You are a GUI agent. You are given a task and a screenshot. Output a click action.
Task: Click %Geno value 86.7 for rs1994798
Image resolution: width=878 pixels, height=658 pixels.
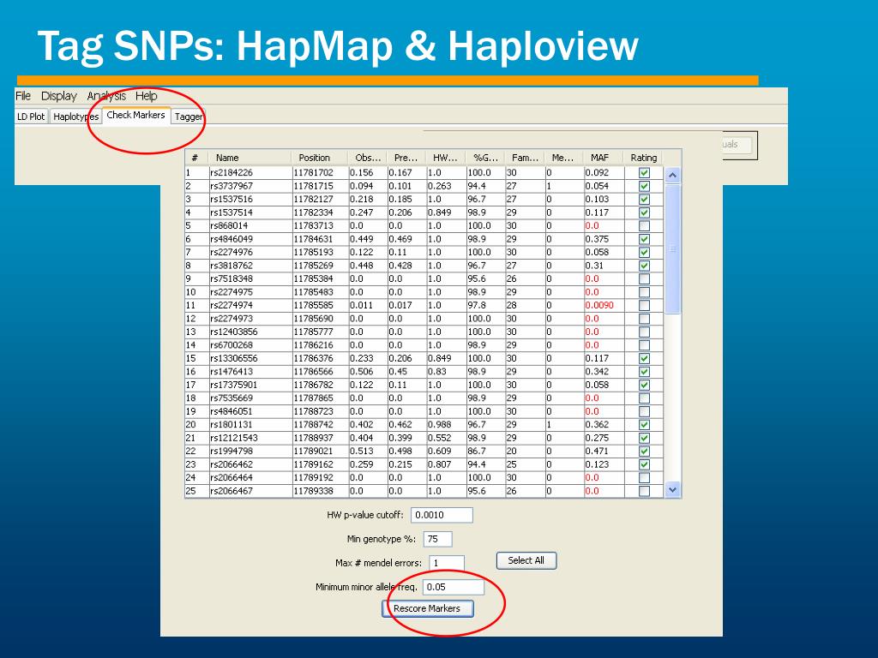477,451
